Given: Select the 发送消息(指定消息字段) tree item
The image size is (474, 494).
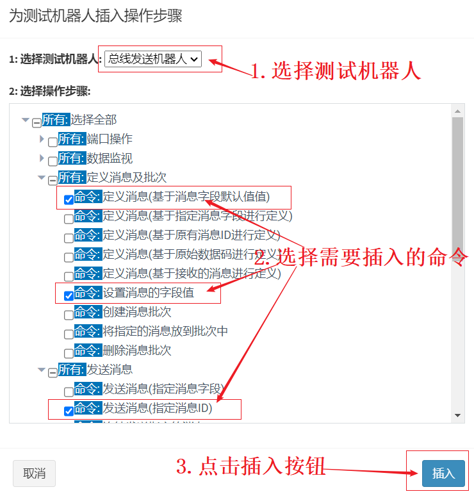Looking at the screenshot, I should click(149, 389).
